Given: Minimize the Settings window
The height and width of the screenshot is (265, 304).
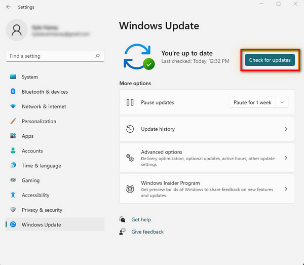Looking at the screenshot, I should click(261, 4).
